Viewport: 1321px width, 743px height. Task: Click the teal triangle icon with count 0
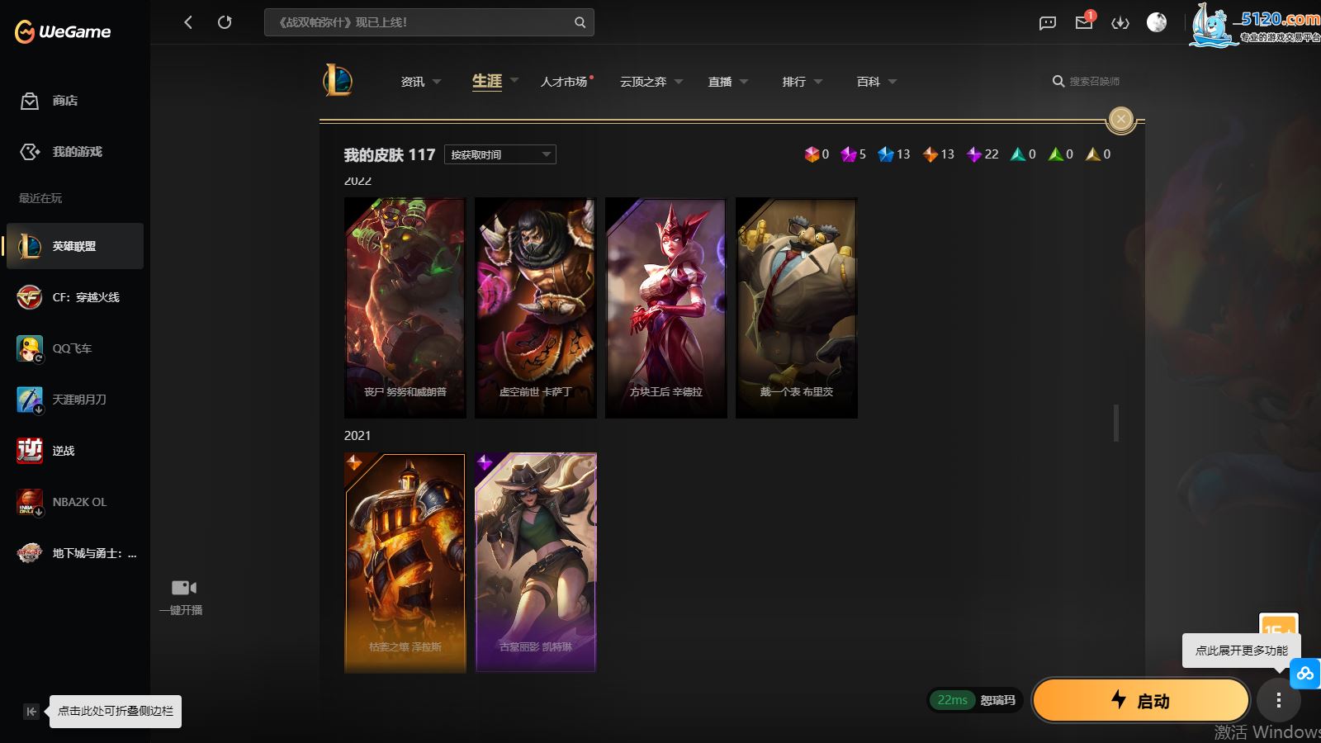(1018, 154)
